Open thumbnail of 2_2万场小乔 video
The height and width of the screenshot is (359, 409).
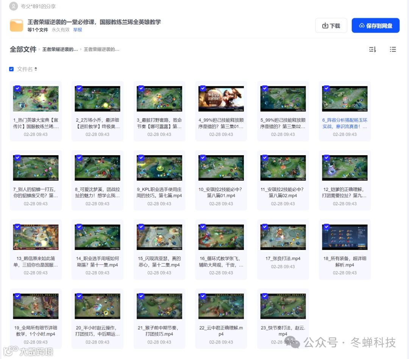pos(98,99)
